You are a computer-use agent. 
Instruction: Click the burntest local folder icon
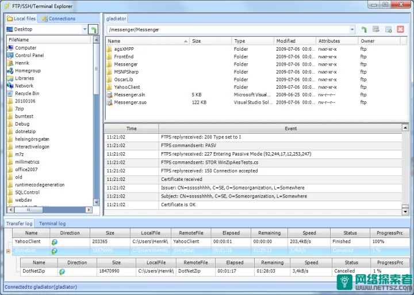click(x=10, y=116)
